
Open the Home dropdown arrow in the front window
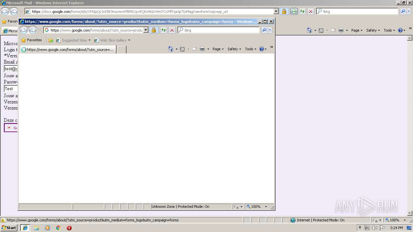tap(176, 49)
